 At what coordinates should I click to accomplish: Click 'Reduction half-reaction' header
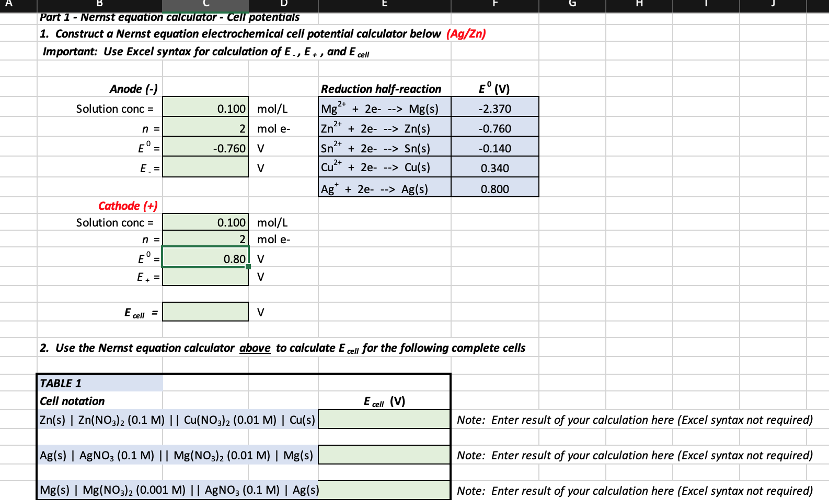(381, 89)
